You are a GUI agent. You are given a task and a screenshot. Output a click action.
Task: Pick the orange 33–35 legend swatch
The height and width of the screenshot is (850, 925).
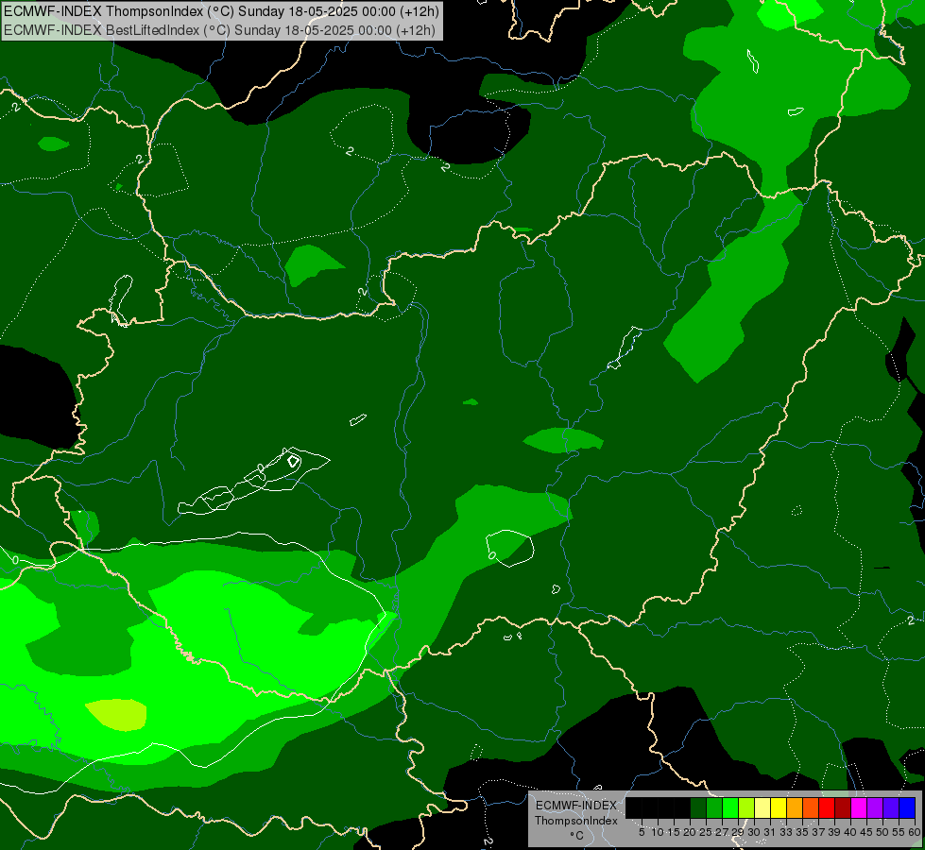(795, 808)
